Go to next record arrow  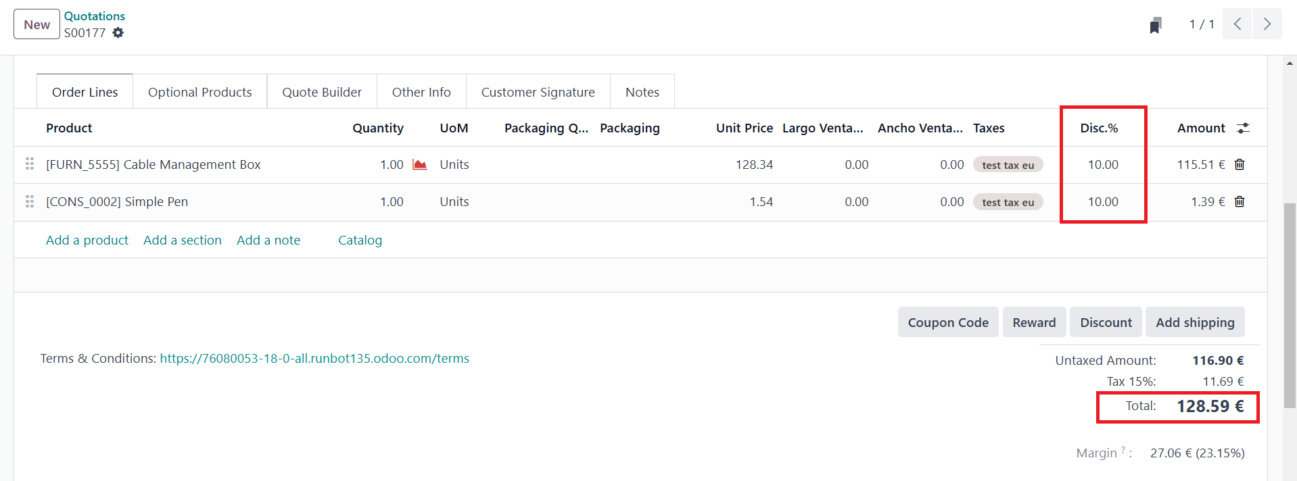point(1267,24)
